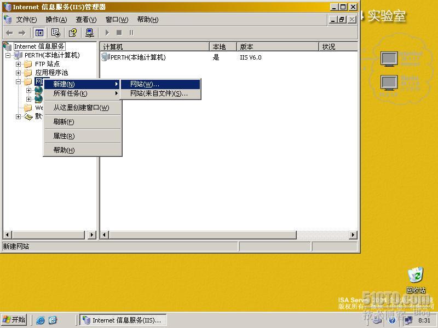Click Internet 信息服务(IIS) taskbar button
This screenshot has width=438, height=328.
click(x=123, y=320)
